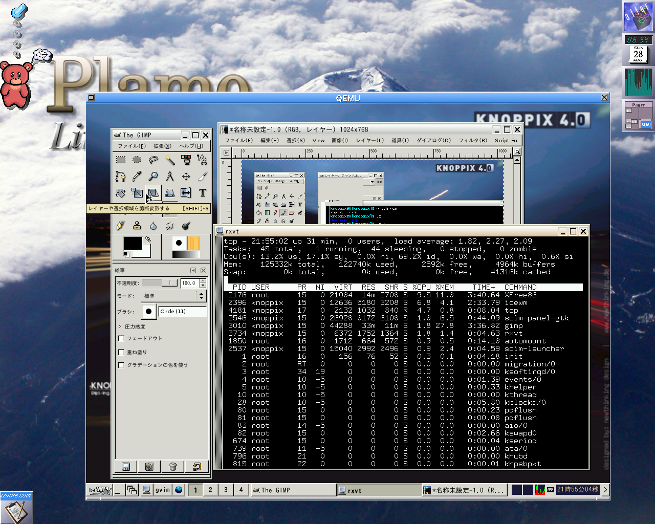Select the Smudge finger tool
The height and width of the screenshot is (524, 655).
(x=170, y=225)
